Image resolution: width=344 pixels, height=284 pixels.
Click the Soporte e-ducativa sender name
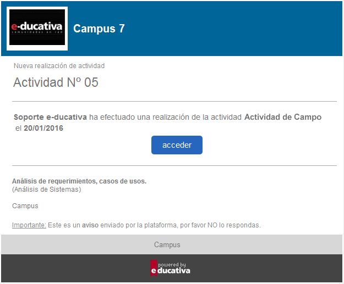(x=50, y=117)
